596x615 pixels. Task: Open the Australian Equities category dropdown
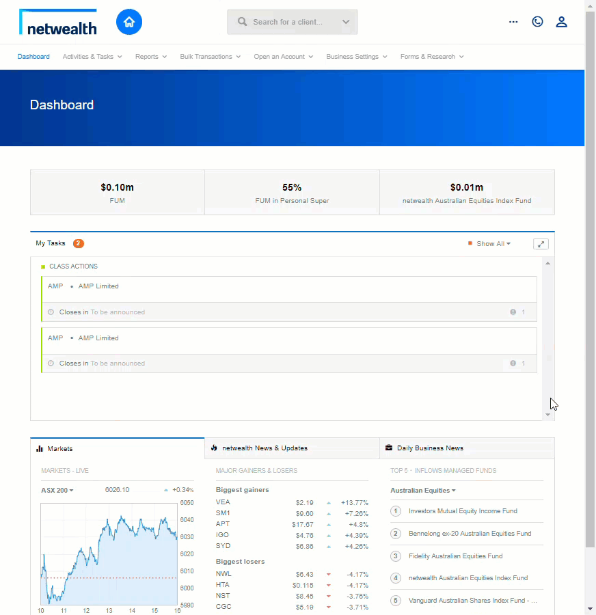tap(423, 490)
